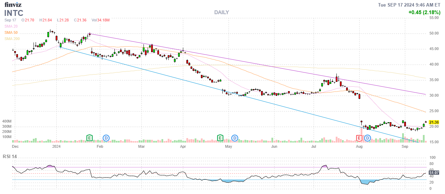Toggle the SMA 20 legend label
The width and height of the screenshot is (445, 194).
click(11, 26)
